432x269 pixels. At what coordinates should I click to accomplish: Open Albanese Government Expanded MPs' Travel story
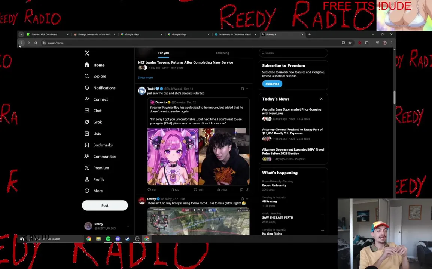293,152
